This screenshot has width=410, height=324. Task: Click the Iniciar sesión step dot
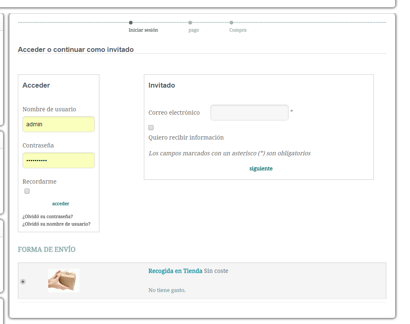(x=131, y=22)
